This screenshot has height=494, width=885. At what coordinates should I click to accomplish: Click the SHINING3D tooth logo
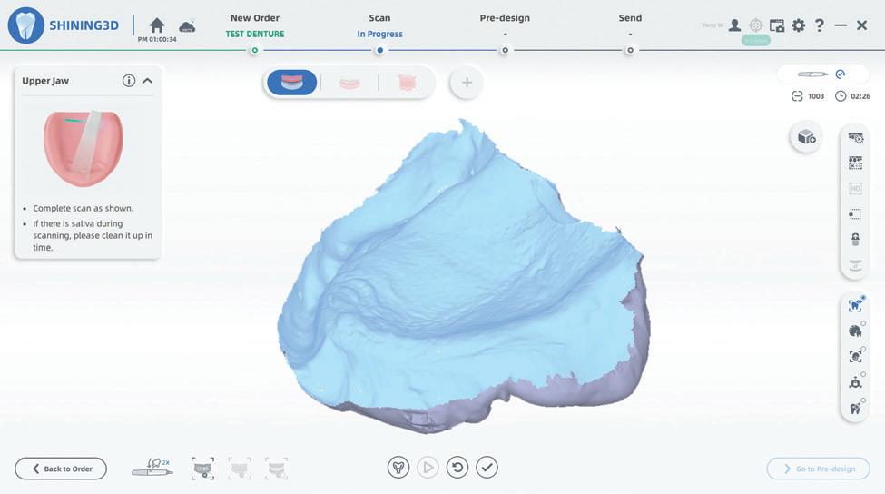26,25
